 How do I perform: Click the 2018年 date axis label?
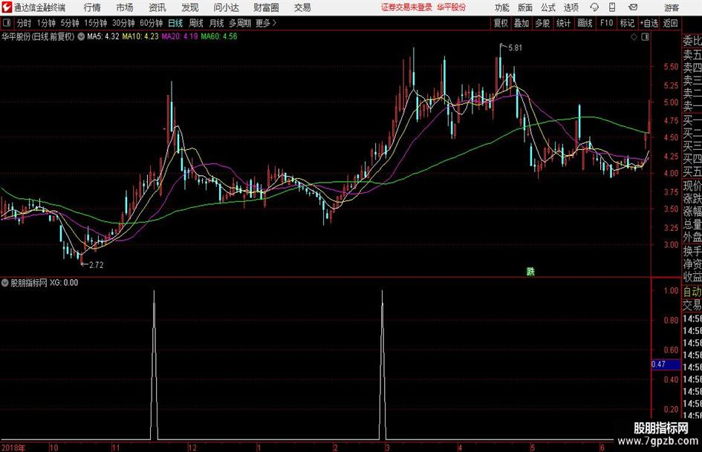click(x=13, y=448)
